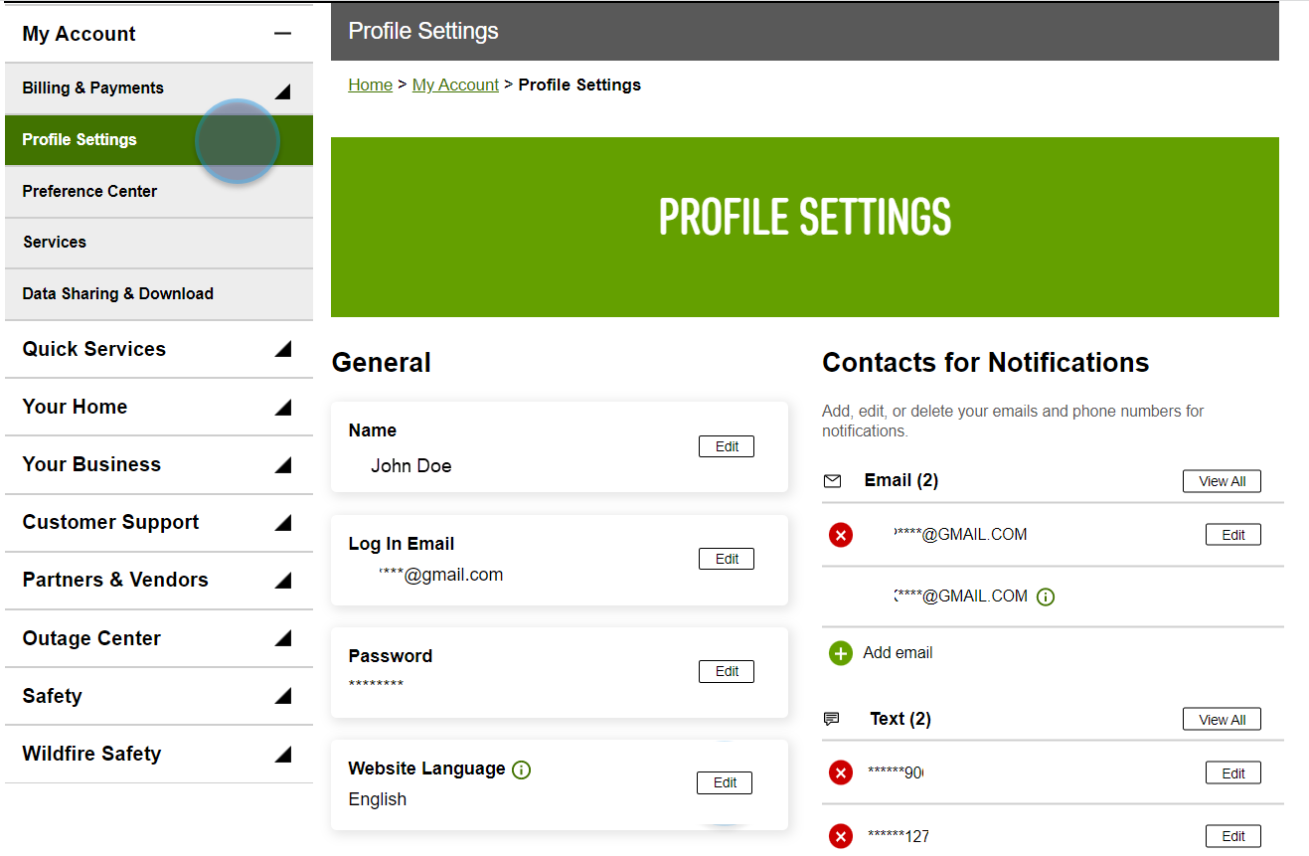Screen dimensions: 1309x856
Task: Open Data Sharing & Download page
Action: click(x=117, y=293)
